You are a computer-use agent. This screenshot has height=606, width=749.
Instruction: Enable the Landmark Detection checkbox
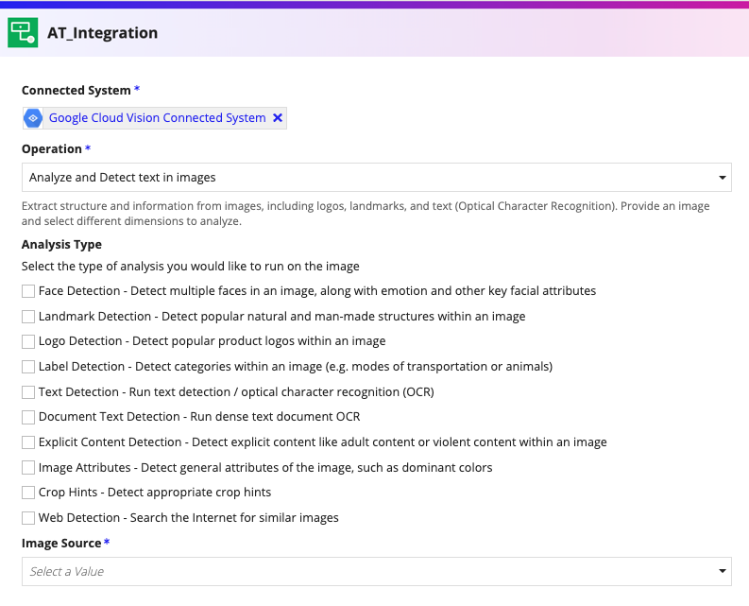(28, 317)
